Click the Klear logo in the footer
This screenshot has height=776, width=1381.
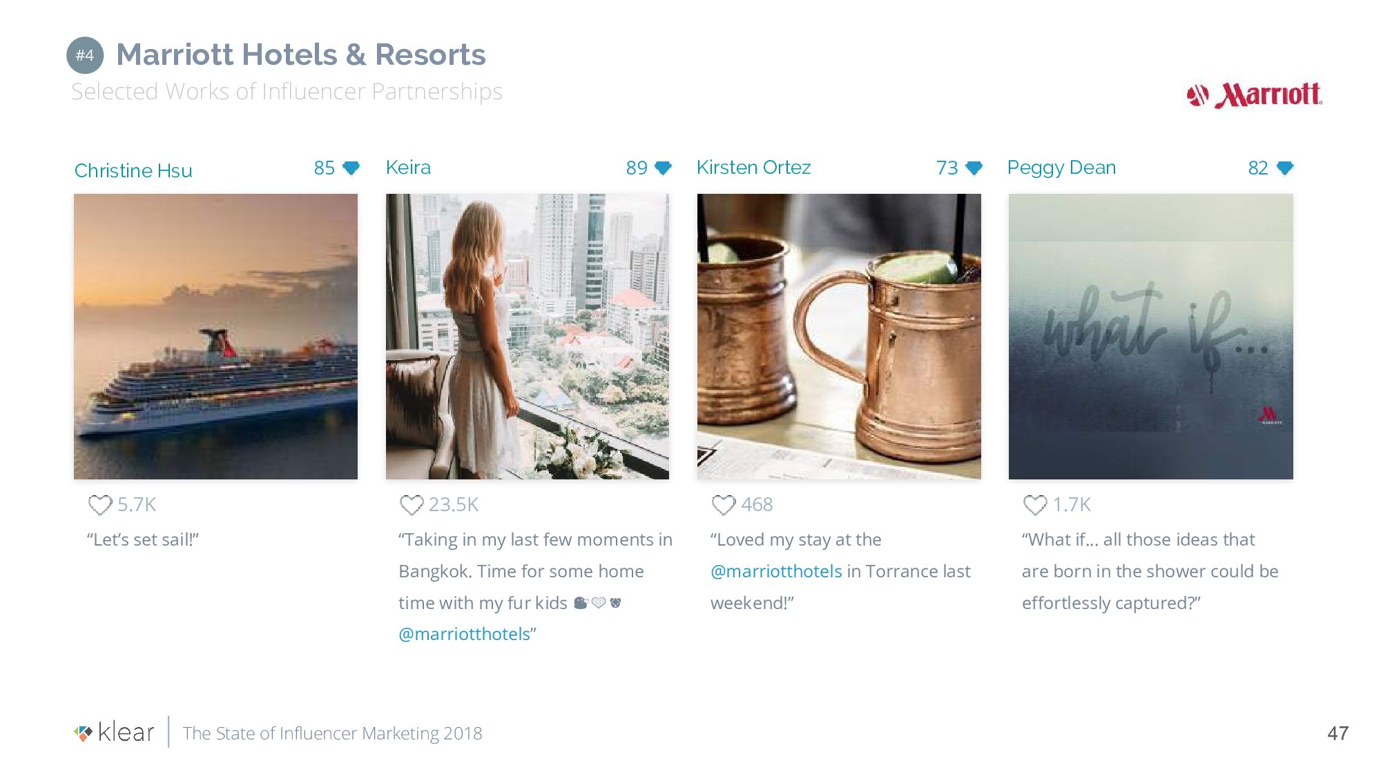(x=114, y=733)
